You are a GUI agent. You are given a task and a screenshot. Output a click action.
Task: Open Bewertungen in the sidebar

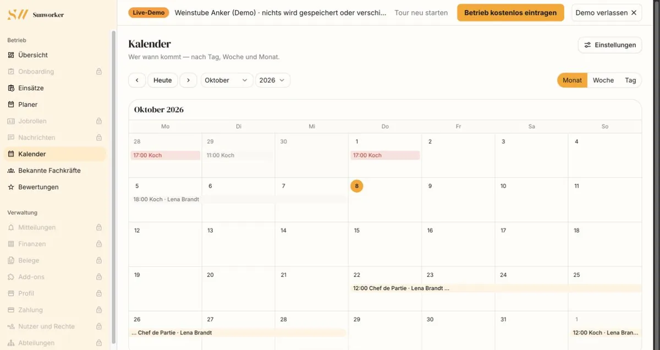click(55, 187)
